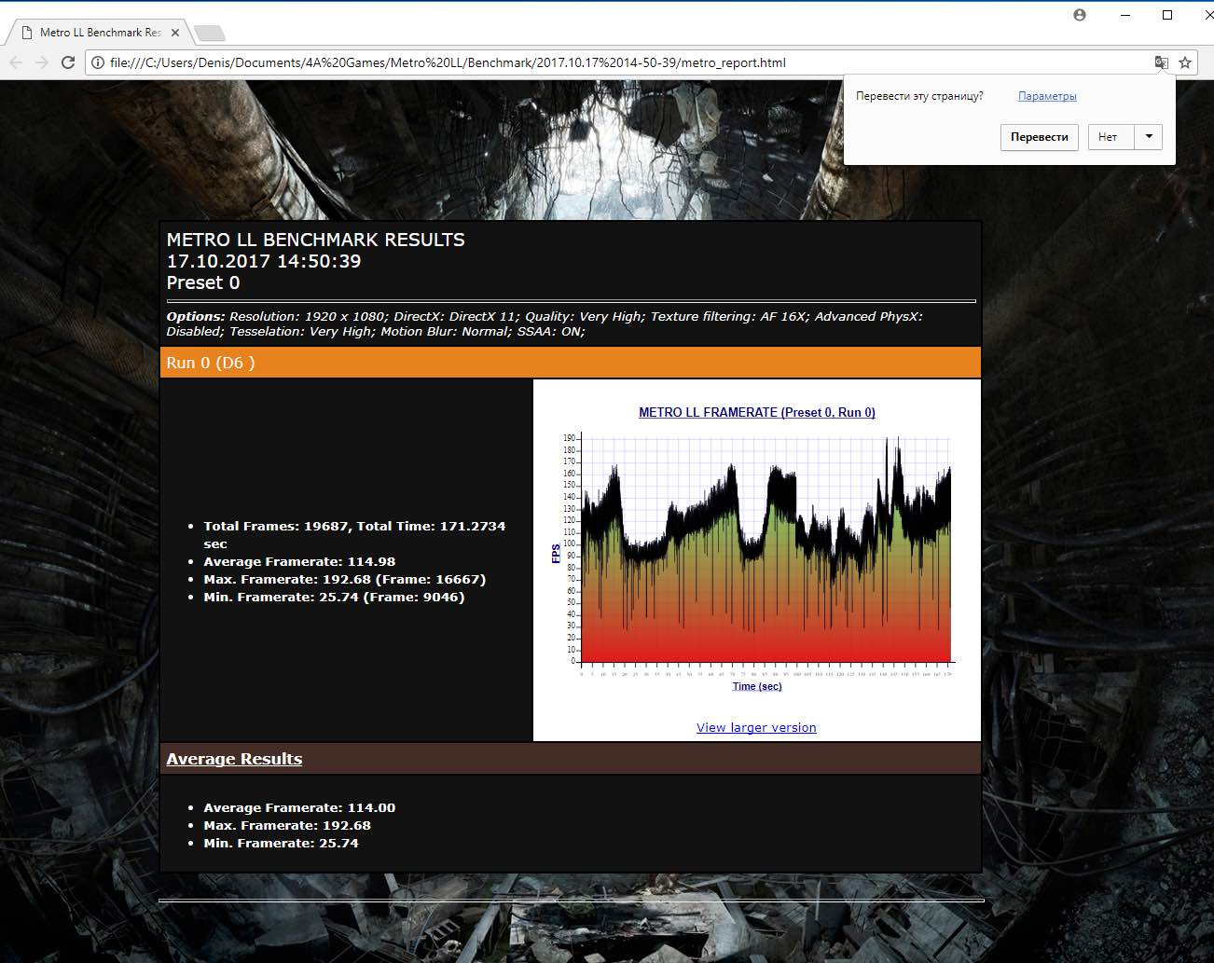Viewport: 1214px width, 963px height.
Task: Select Min. Framerate 25.74 (Frame: 9046) line
Action: click(x=334, y=597)
